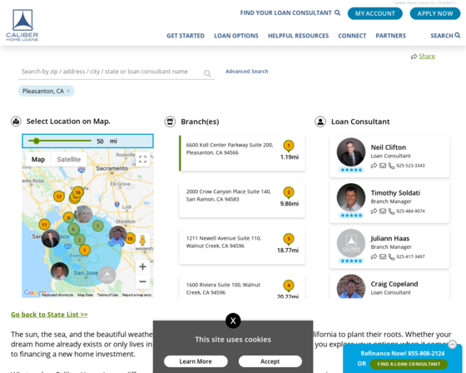This screenshot has width=466, height=373.
Task: Open Neil Clifton's profile photo
Action: tap(351, 152)
